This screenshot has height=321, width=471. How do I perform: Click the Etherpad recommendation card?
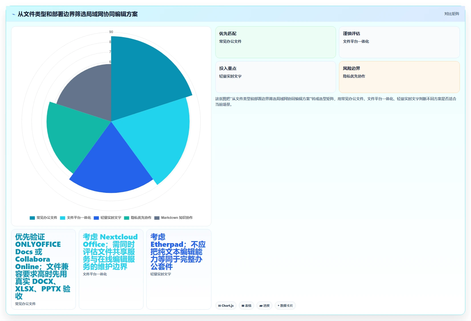179,269
